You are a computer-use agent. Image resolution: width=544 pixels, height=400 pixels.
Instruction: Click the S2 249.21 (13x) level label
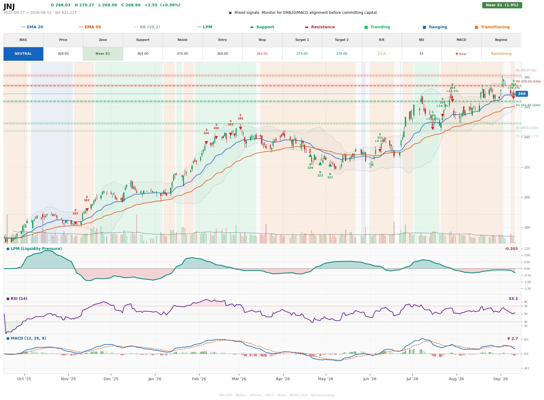(527, 128)
